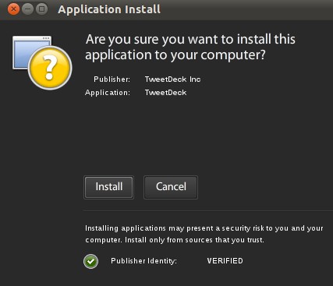Image resolution: width=333 pixels, height=286 pixels.
Task: Click the Install button
Action: tap(108, 187)
